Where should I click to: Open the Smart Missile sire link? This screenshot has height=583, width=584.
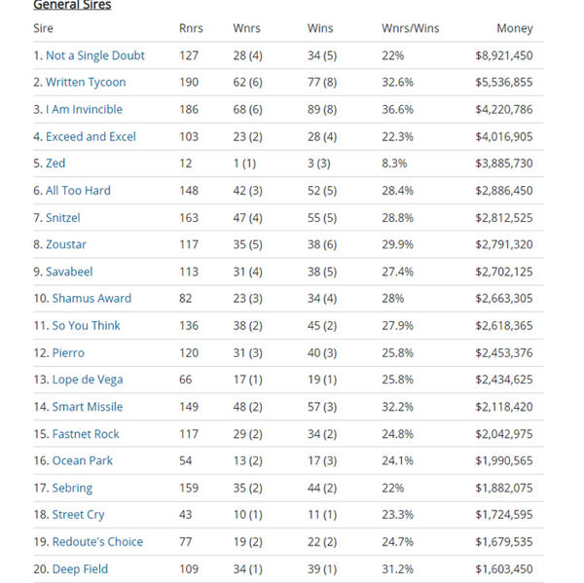point(88,407)
